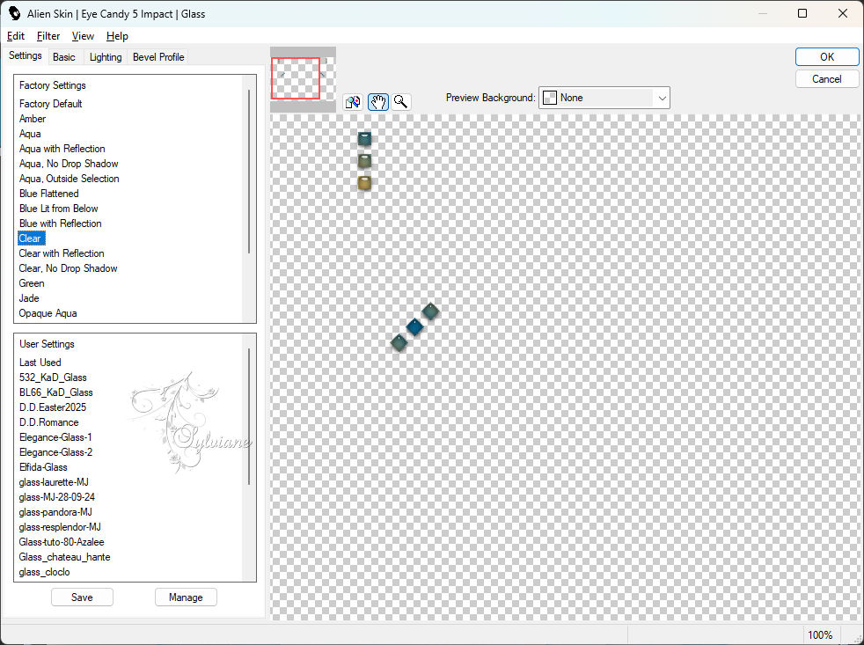864x645 pixels.
Task: Click the Cancel button
Action: [x=826, y=79]
